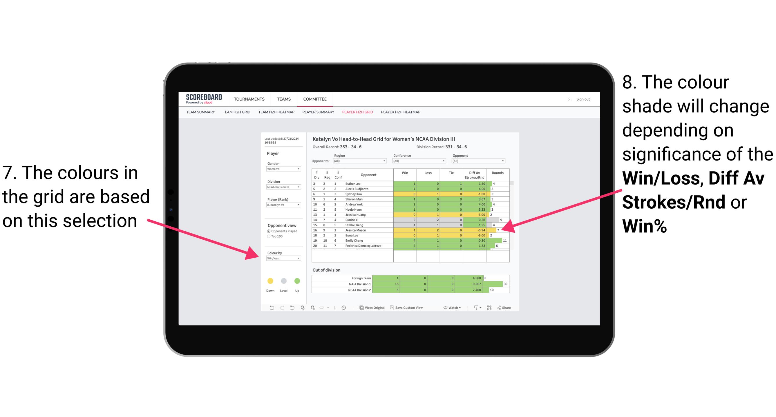
Task: Click the save custom view icon
Action: coord(390,309)
